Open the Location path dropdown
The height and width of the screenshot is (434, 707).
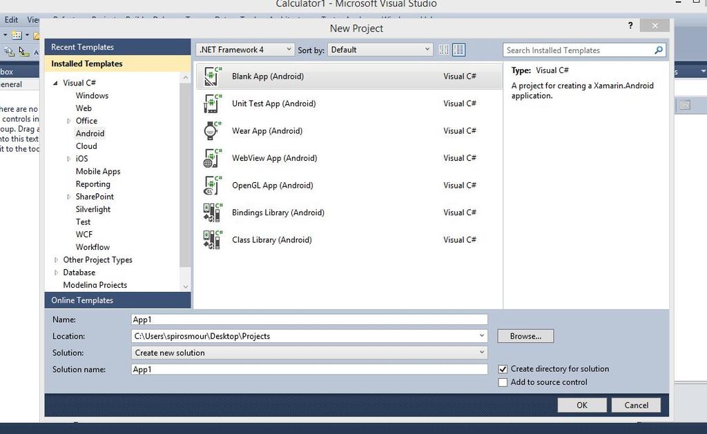(481, 336)
